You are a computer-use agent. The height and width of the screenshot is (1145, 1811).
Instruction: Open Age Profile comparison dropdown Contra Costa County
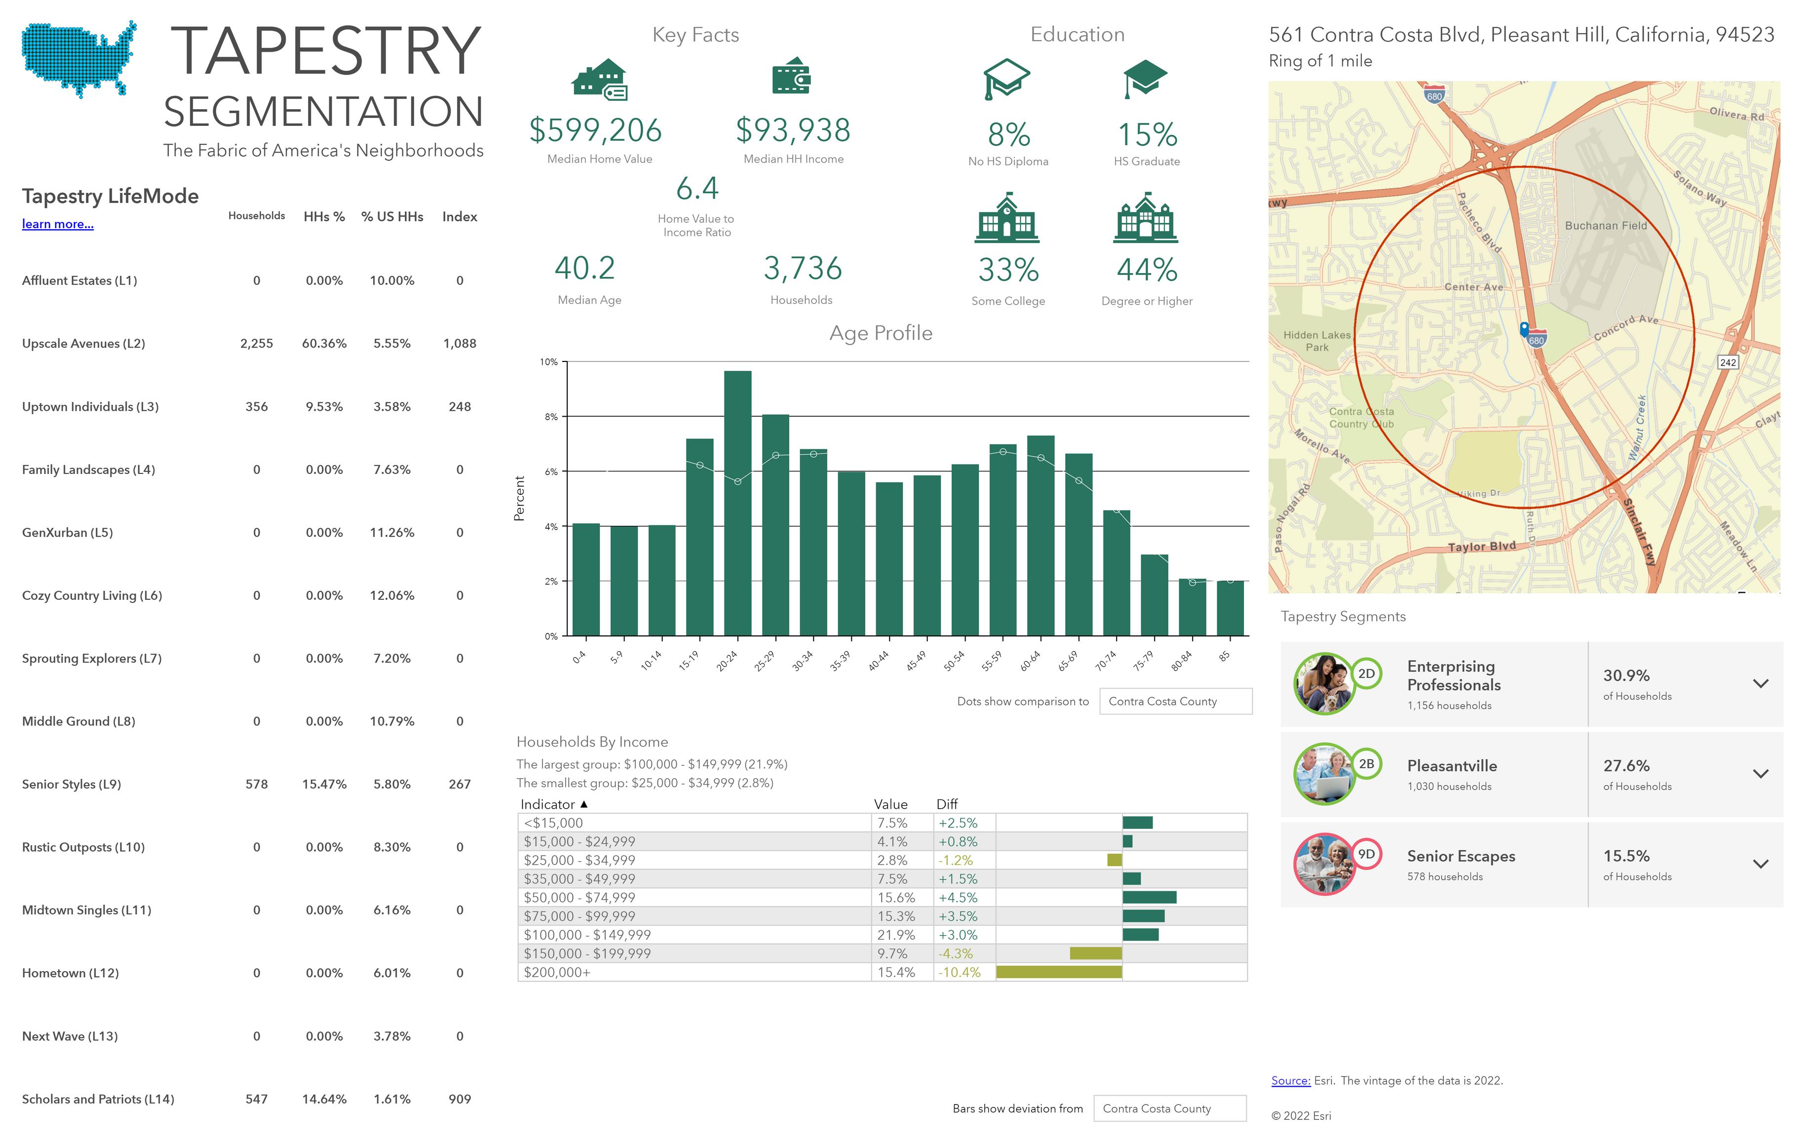tap(1175, 701)
